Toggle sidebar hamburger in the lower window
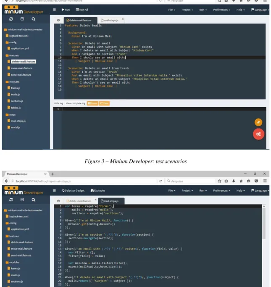The height and width of the screenshot is (287, 271). point(54,190)
